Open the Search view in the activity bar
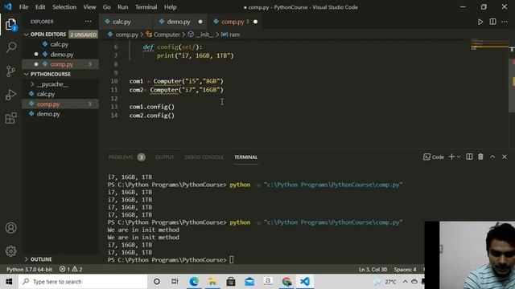Screen dimensions: 515x289 [x=10, y=47]
